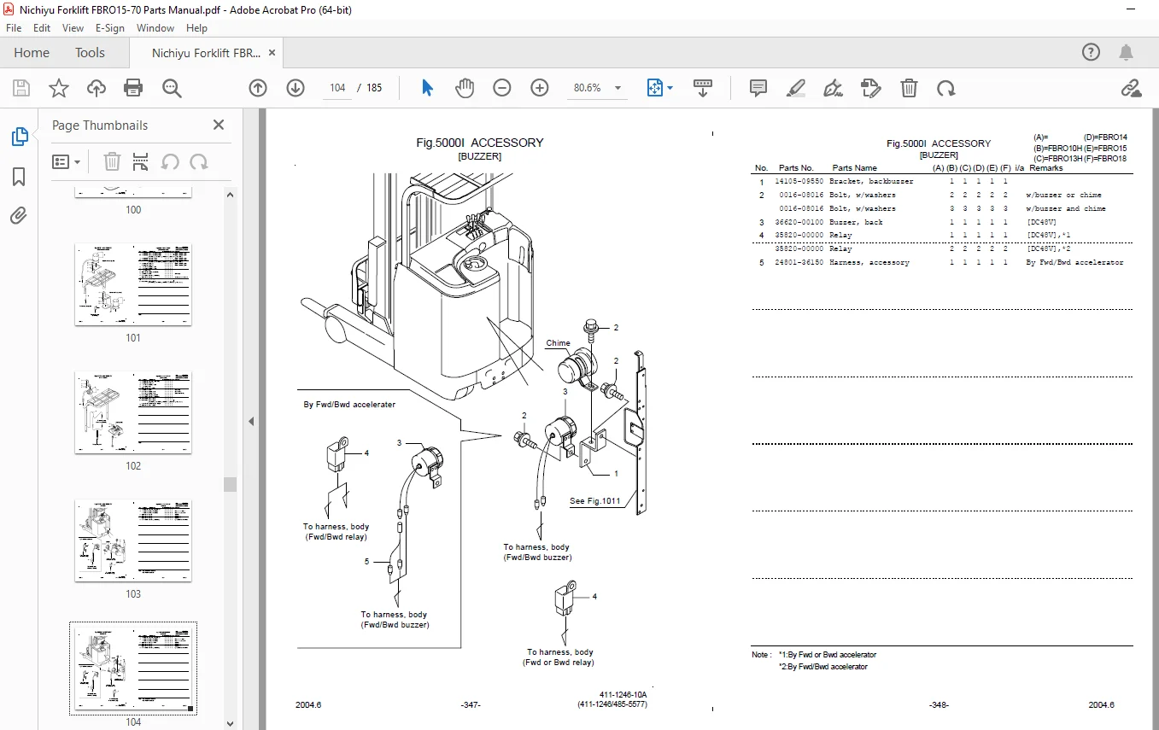The height and width of the screenshot is (730, 1159).
Task: Click part number 36620-00100
Action: 799,222
